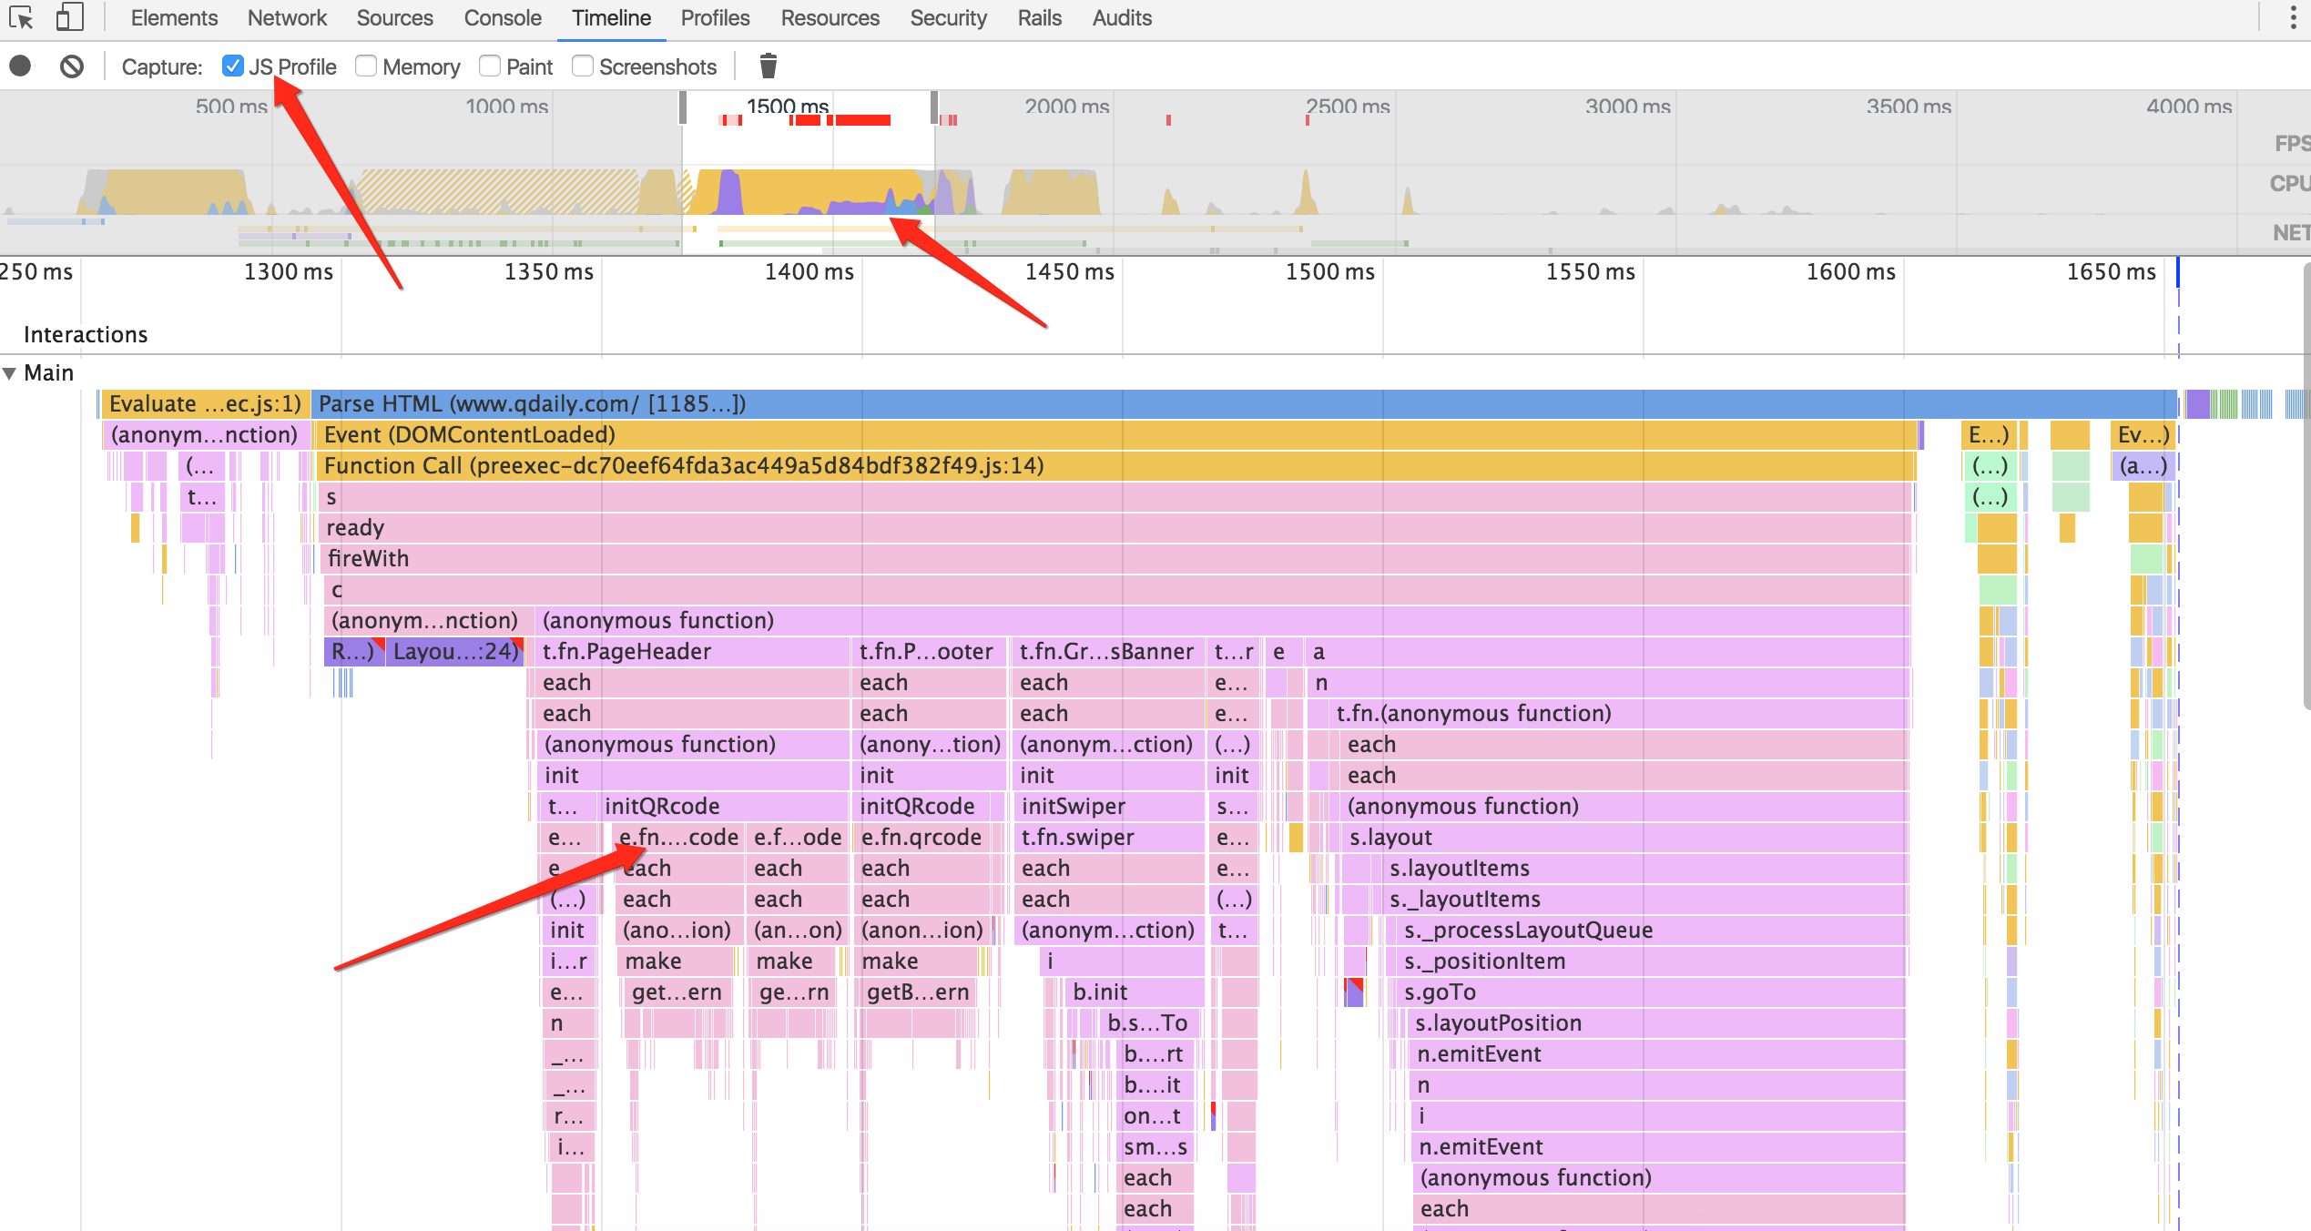
Task: Enable the Memory capture checkbox
Action: [x=366, y=66]
